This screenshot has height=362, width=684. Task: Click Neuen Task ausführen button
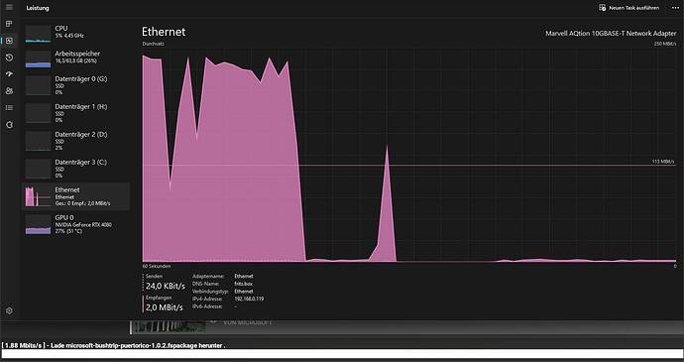628,8
